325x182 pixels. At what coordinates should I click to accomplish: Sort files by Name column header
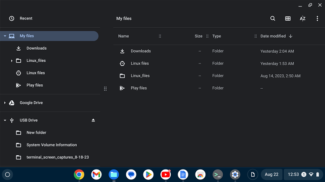[x=123, y=36]
